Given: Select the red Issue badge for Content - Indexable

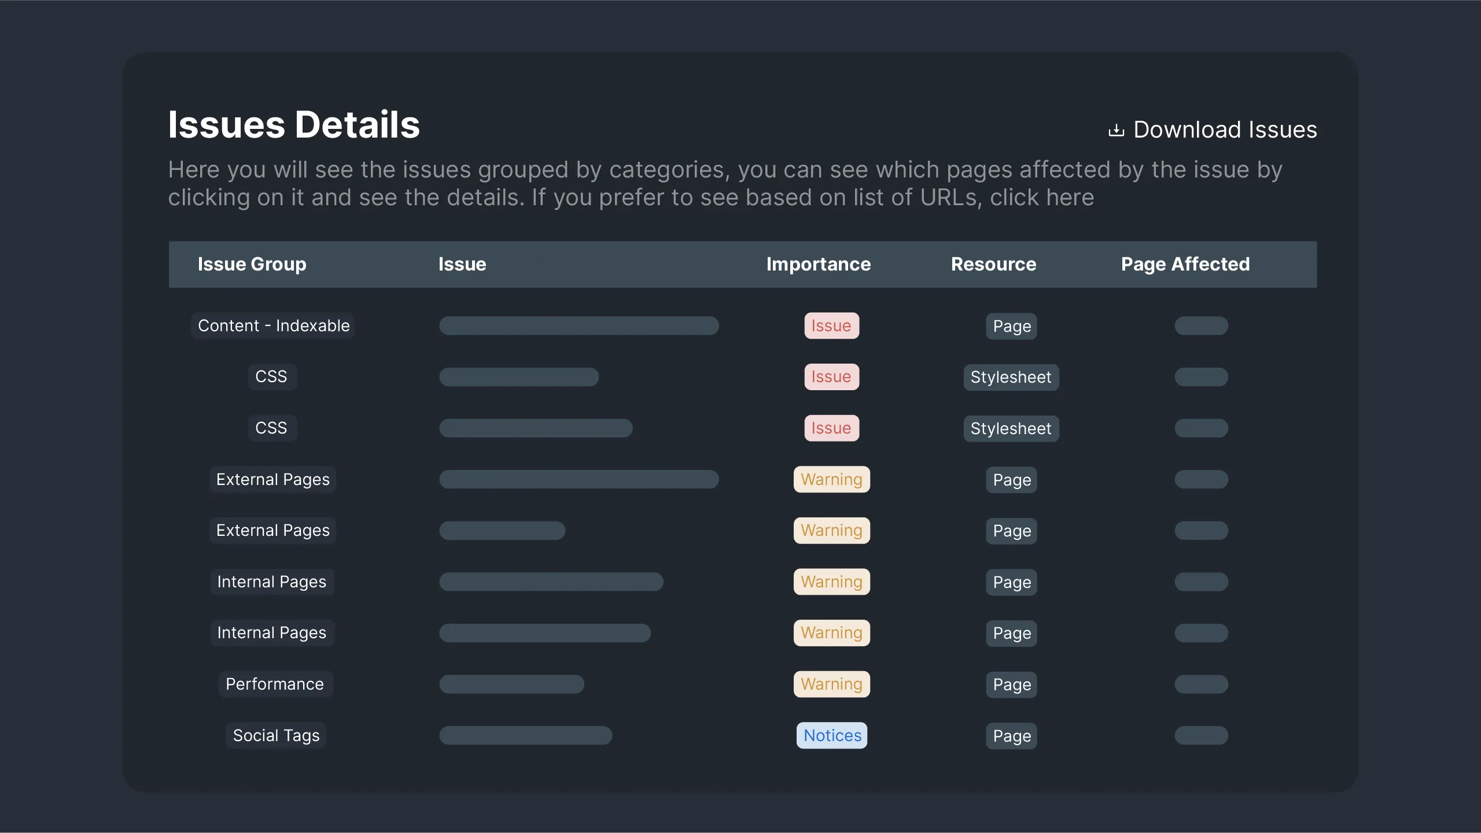Looking at the screenshot, I should (831, 325).
